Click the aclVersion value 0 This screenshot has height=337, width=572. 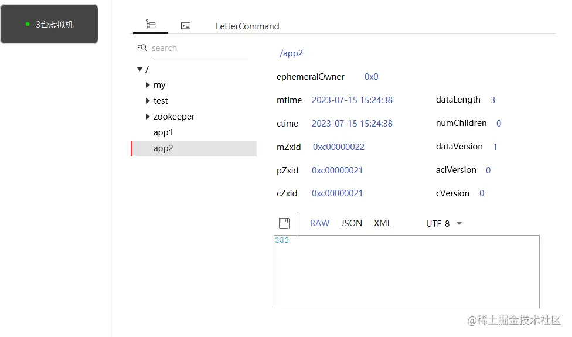coord(488,170)
